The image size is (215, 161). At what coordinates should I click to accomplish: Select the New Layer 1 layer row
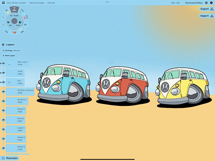click(18, 64)
